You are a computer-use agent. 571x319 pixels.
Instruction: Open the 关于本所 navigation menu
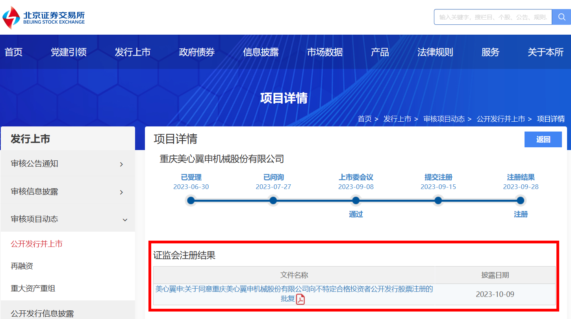[x=546, y=52]
